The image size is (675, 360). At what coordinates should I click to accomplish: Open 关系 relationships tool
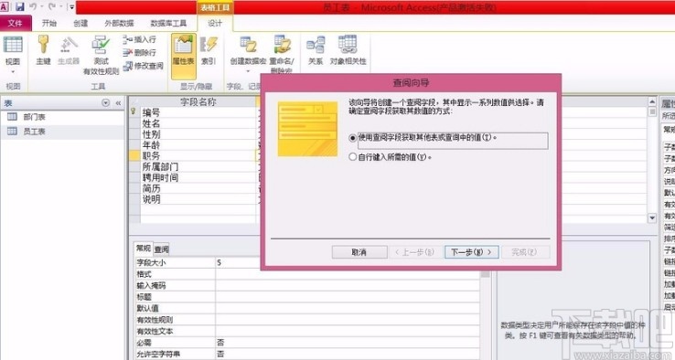(x=316, y=50)
